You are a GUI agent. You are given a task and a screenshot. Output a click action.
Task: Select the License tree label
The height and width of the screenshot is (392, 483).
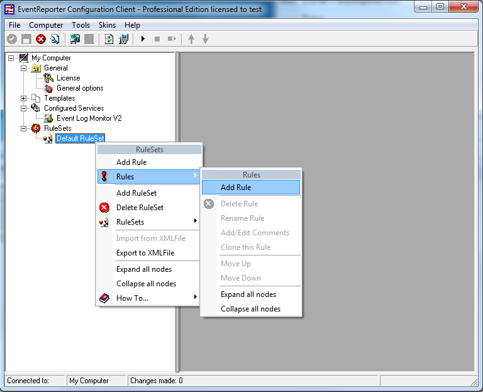coord(68,78)
